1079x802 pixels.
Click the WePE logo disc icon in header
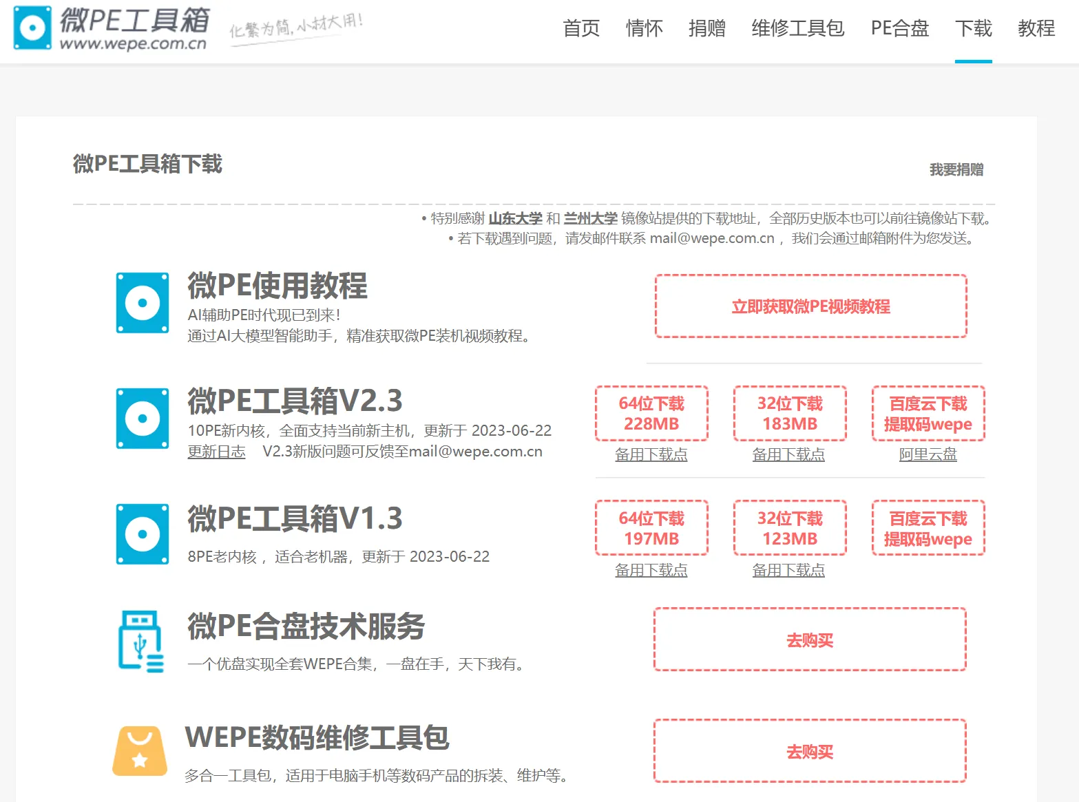coord(32,28)
